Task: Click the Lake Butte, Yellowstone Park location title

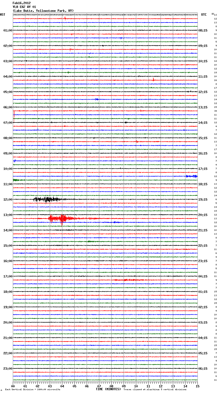Action: click(43, 11)
